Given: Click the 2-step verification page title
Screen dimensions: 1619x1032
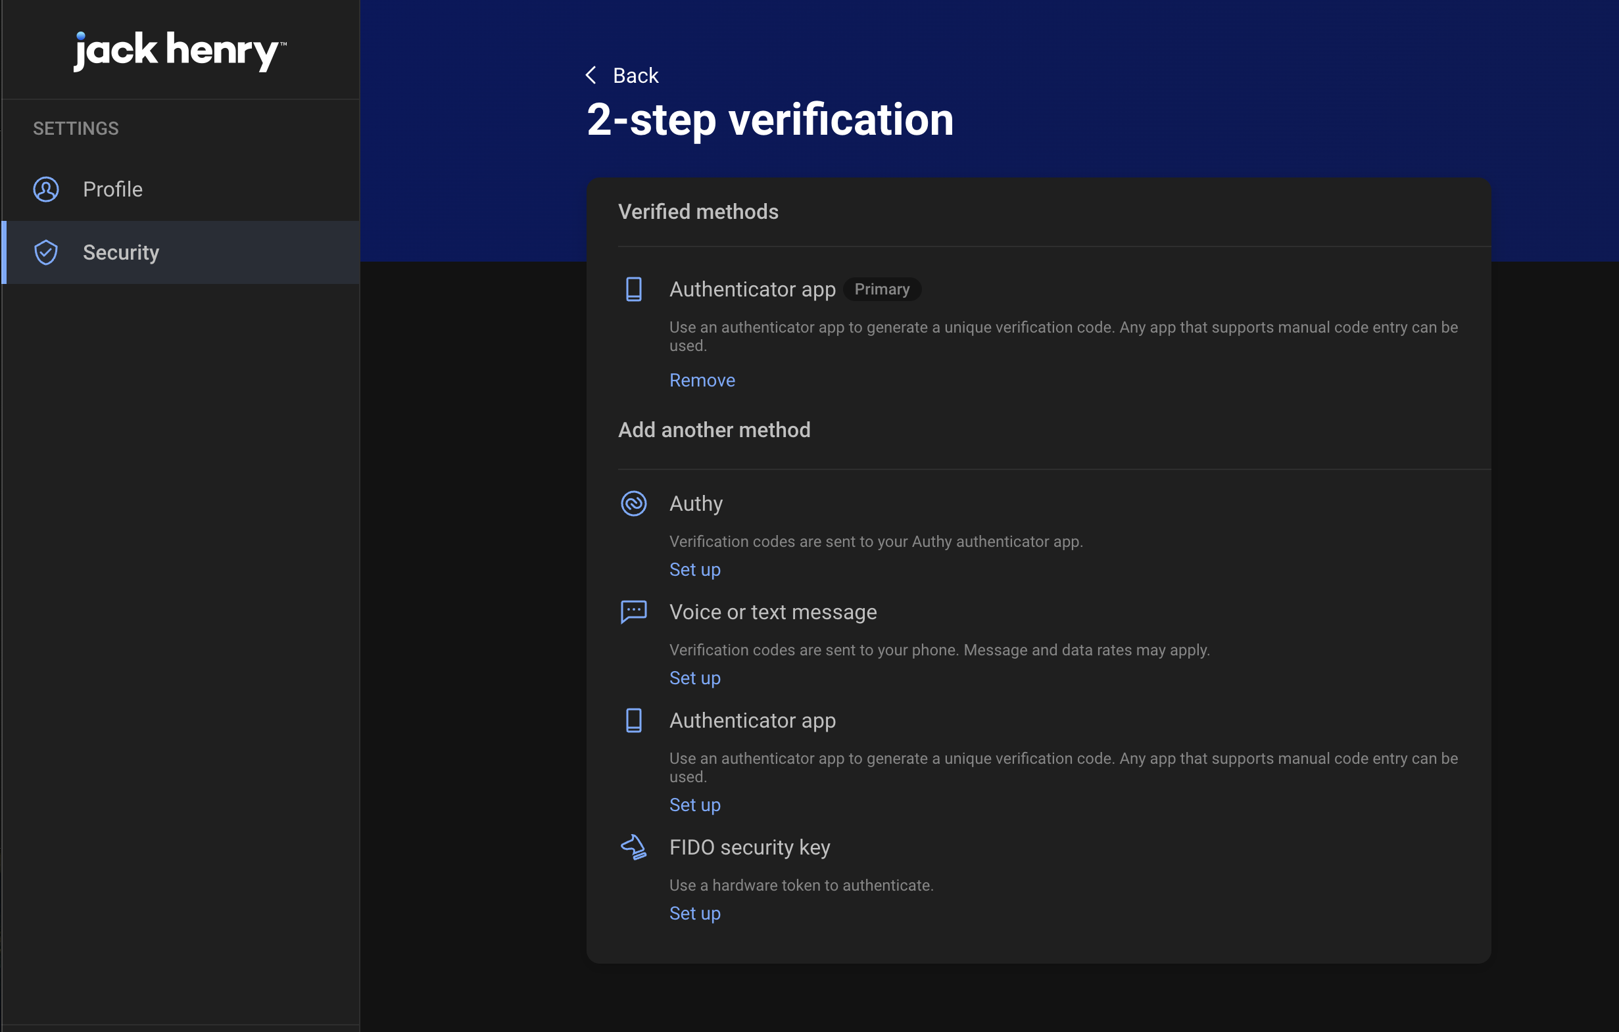Looking at the screenshot, I should 769,120.
